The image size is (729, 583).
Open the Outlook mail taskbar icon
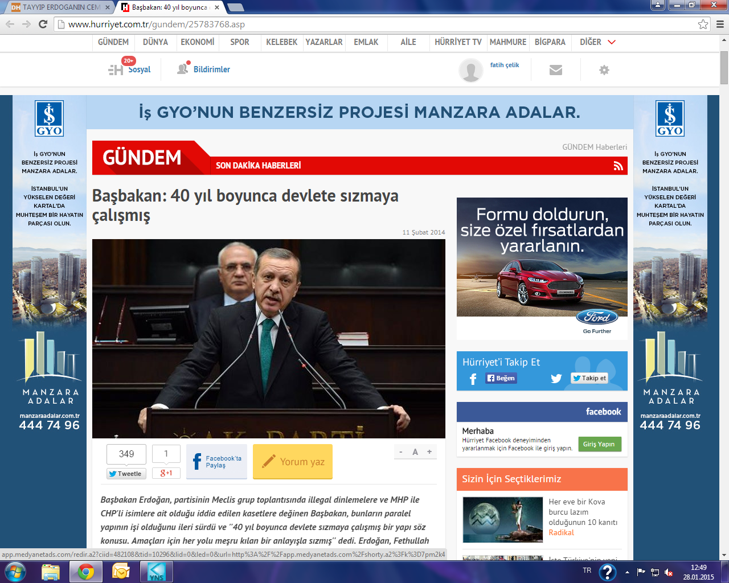[121, 572]
